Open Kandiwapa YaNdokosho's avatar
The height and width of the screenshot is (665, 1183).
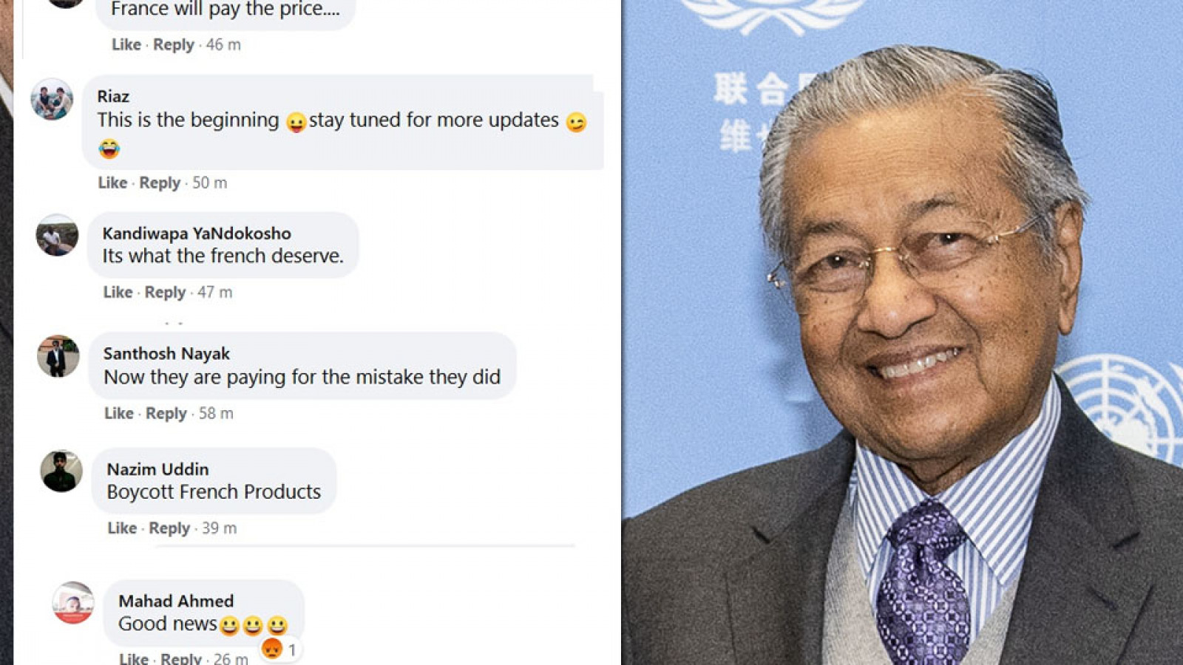(x=57, y=235)
